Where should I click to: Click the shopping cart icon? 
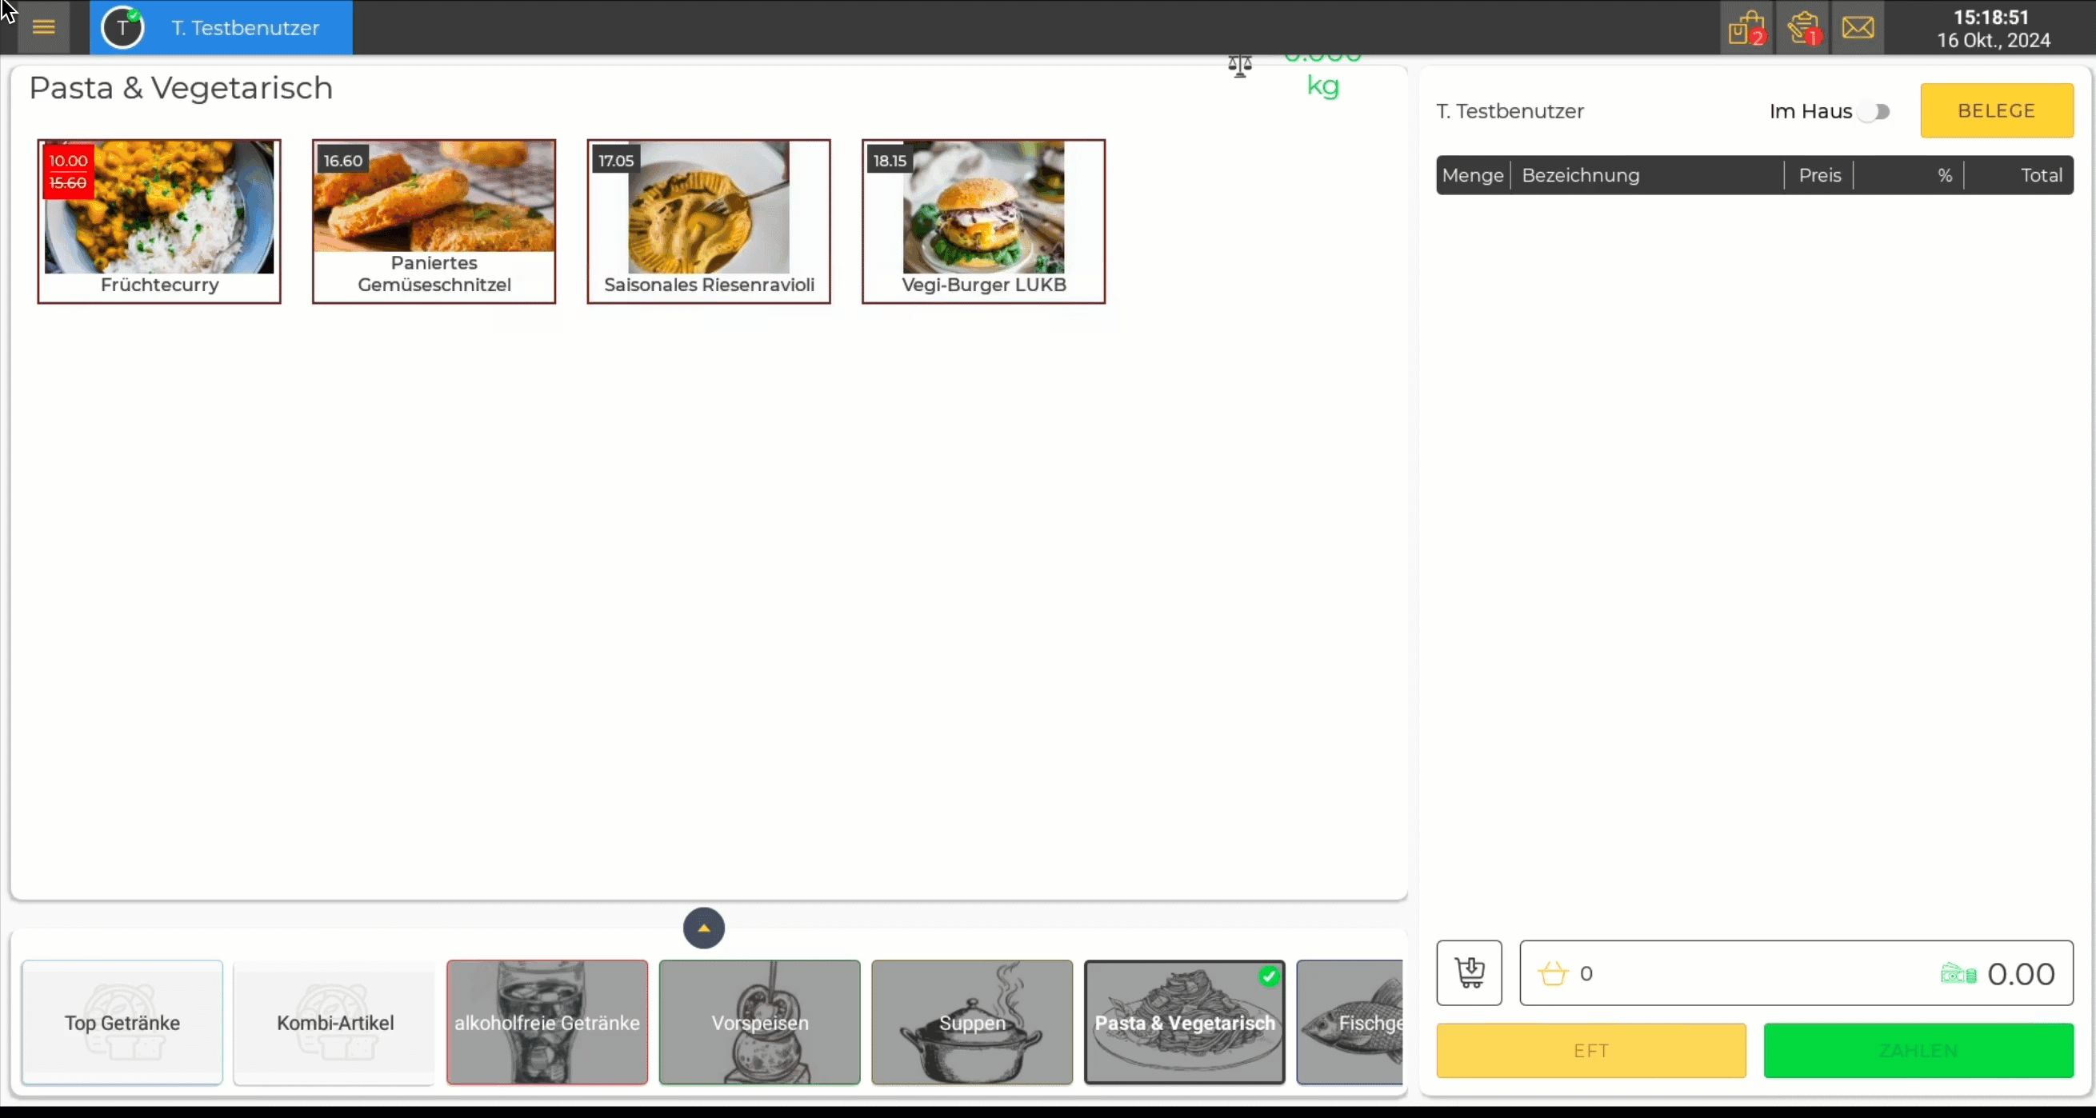[x=1470, y=972]
